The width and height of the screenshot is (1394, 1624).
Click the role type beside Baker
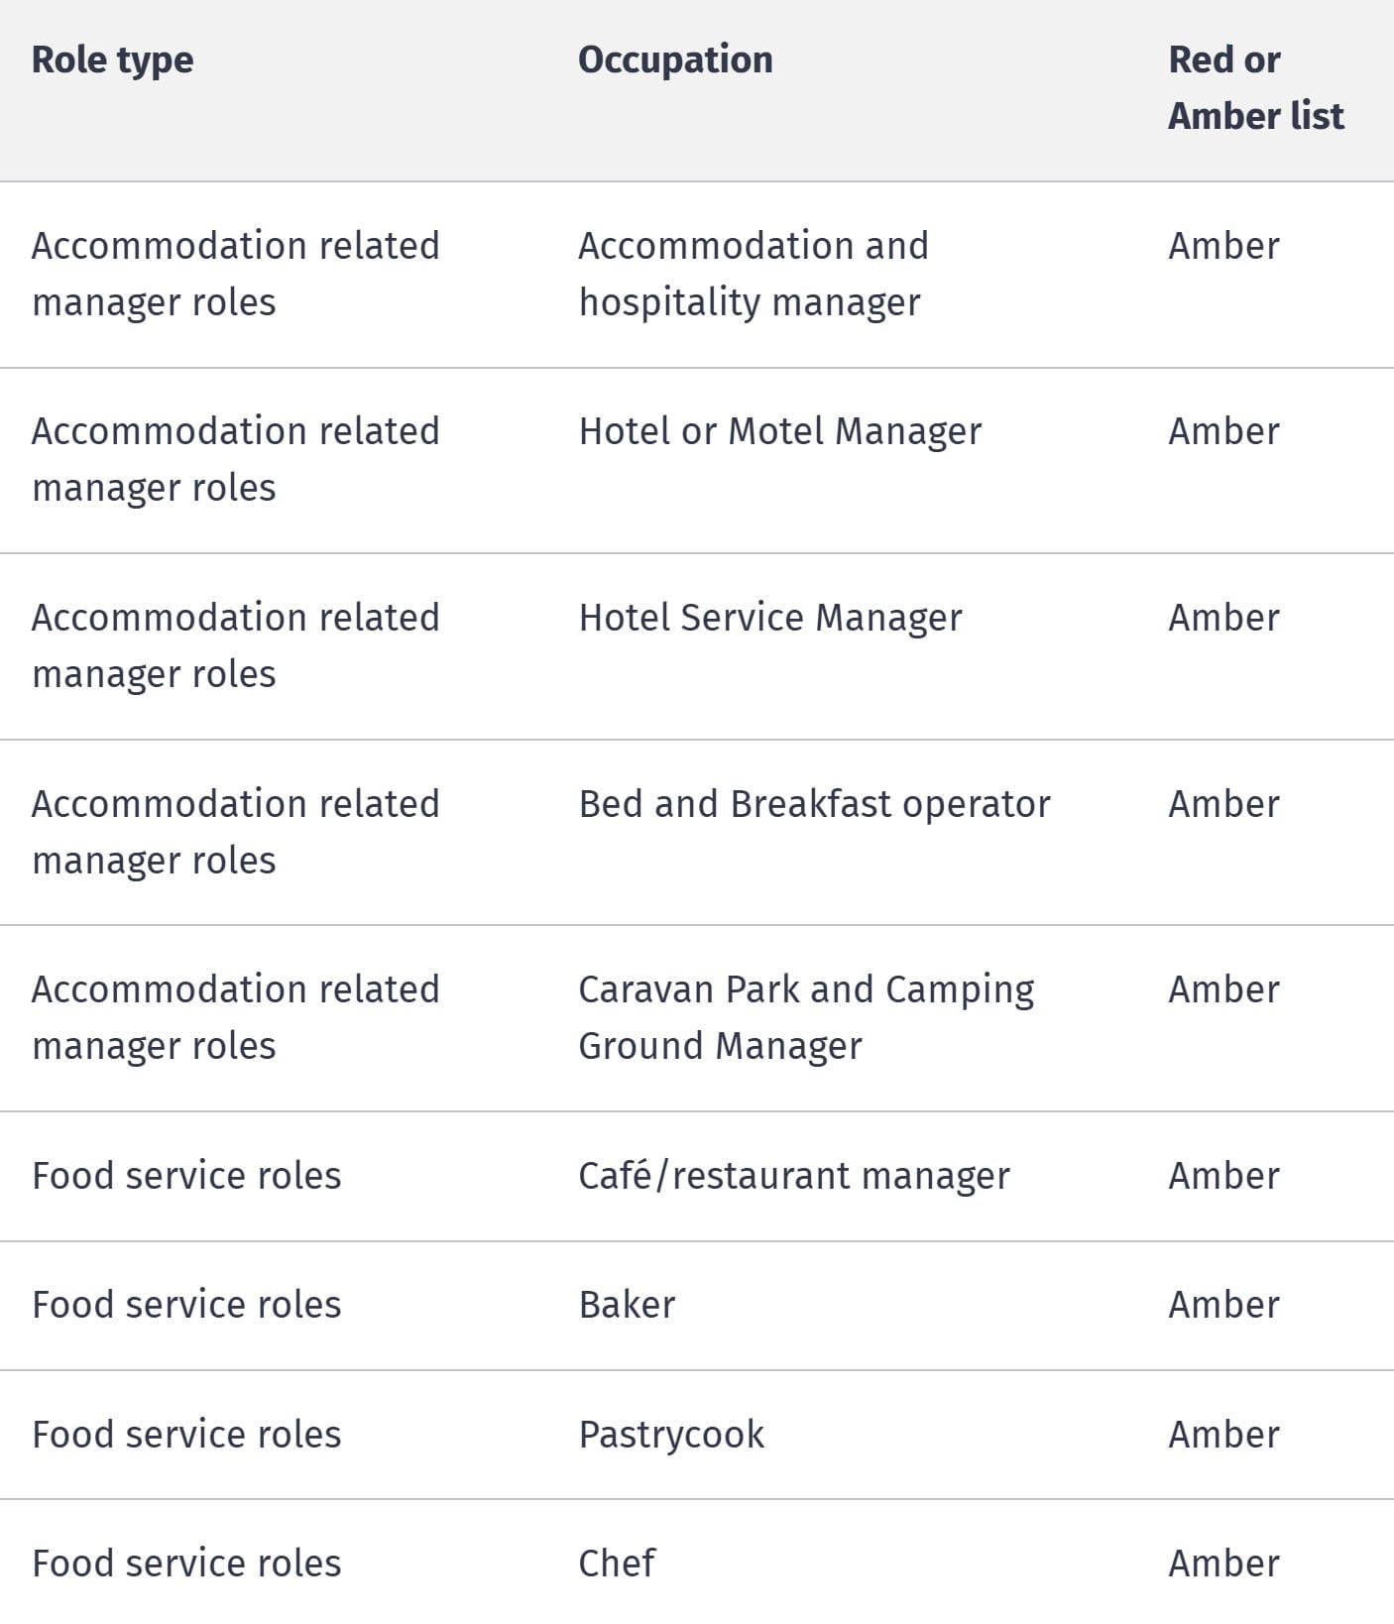[x=186, y=1305]
